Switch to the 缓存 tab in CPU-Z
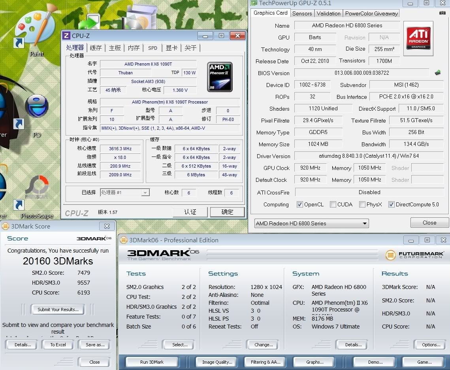 coord(96,48)
